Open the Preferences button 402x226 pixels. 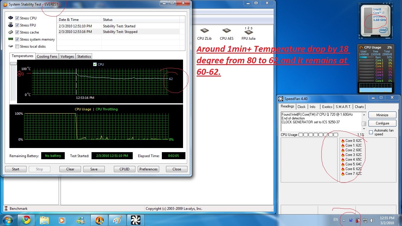[x=148, y=169]
